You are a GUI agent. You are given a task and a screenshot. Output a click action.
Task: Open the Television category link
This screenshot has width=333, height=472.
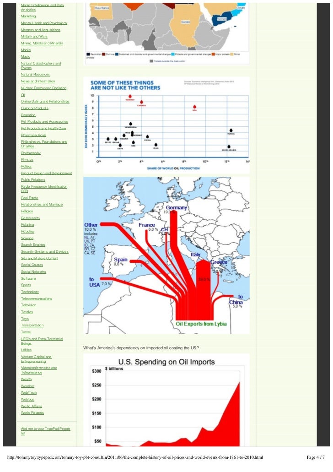pos(28,305)
